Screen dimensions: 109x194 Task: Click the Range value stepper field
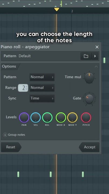tap(23, 88)
